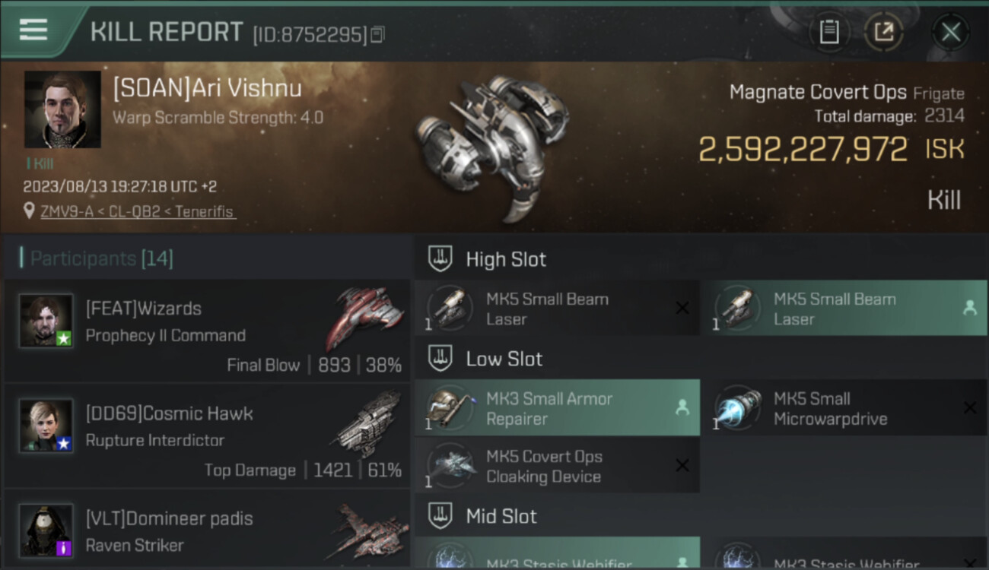This screenshot has height=570, width=989.
Task: Select the Cosmic Hawk pilot portrait
Action: click(x=46, y=426)
